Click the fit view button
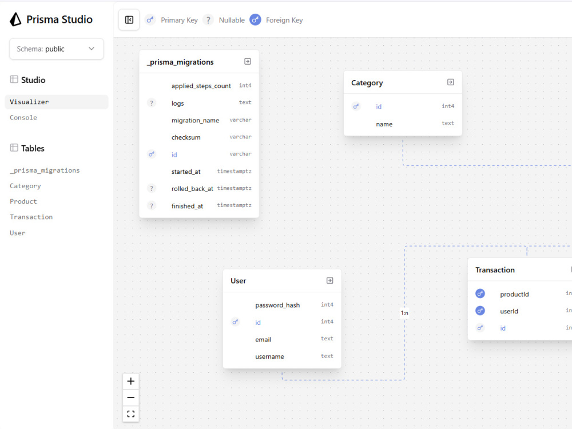This screenshot has width=572, height=429. click(x=131, y=414)
